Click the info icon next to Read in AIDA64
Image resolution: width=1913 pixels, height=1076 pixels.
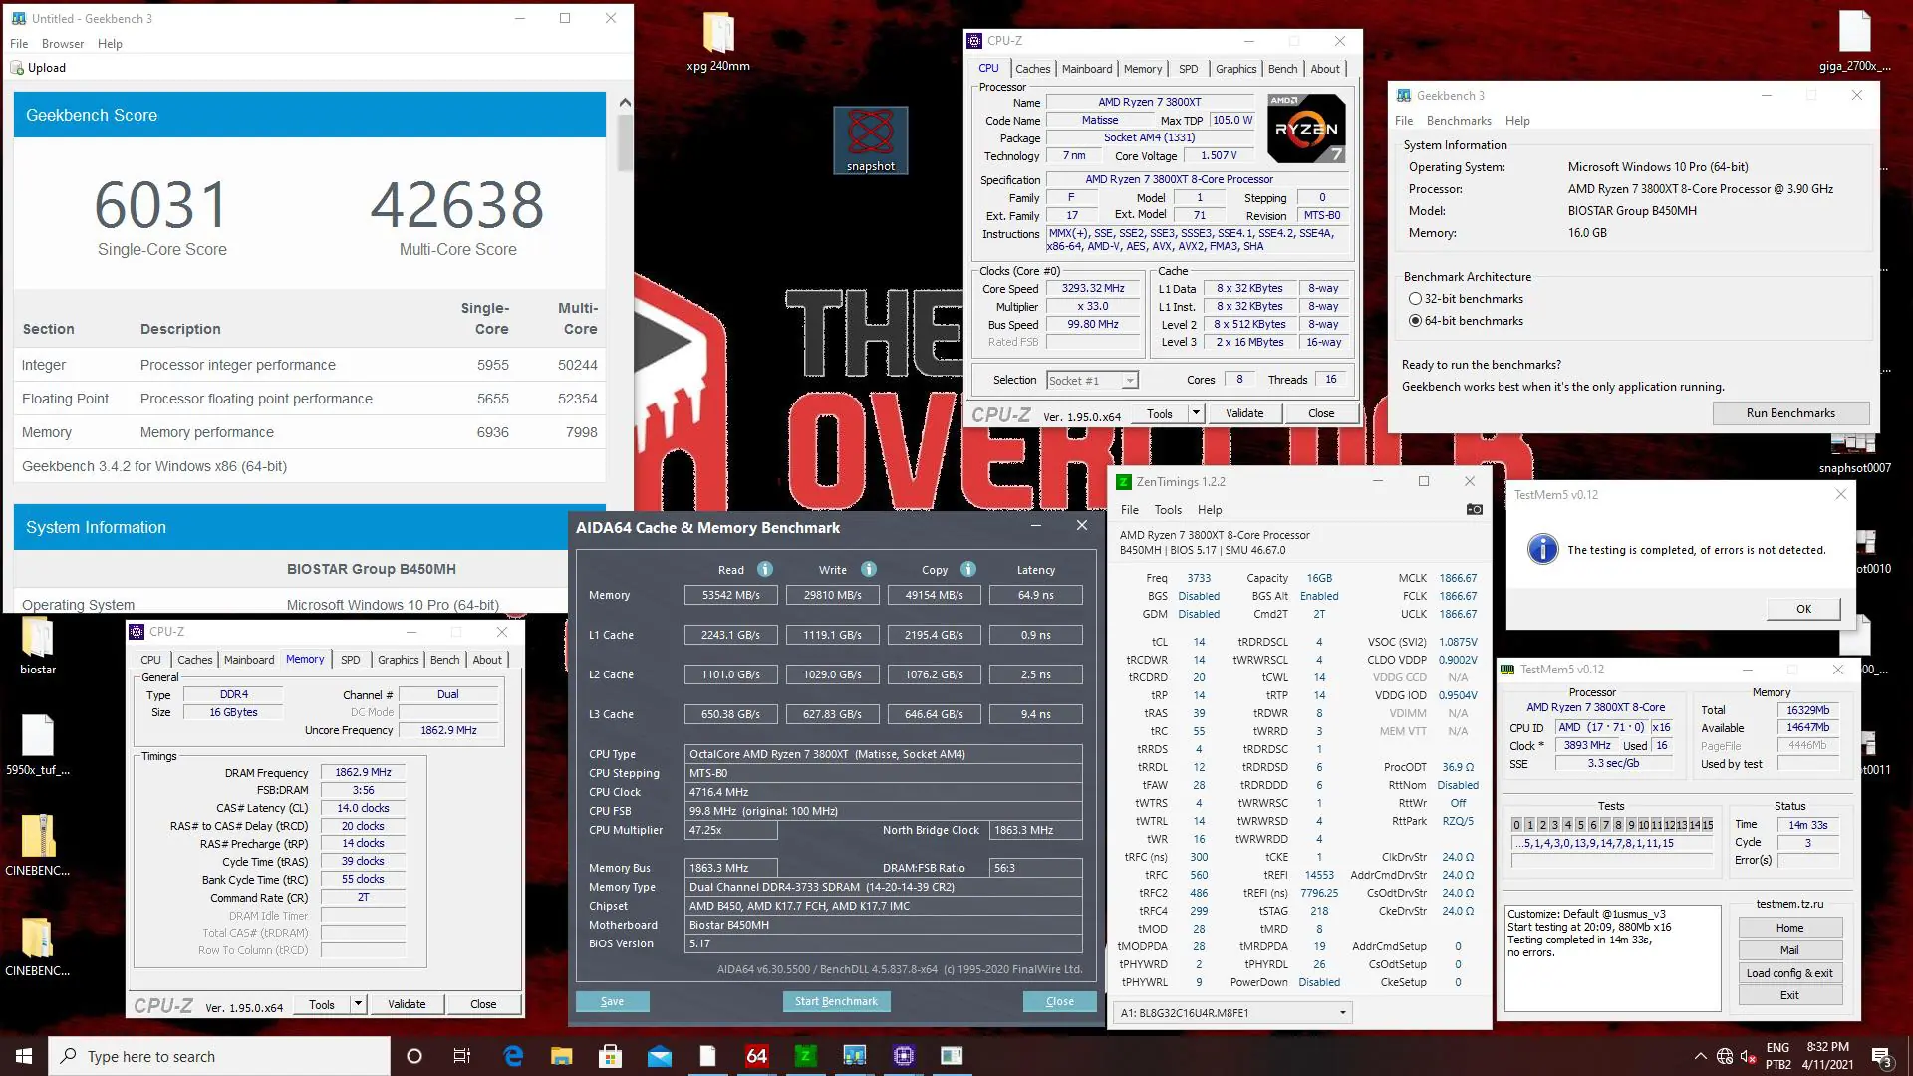click(x=765, y=569)
